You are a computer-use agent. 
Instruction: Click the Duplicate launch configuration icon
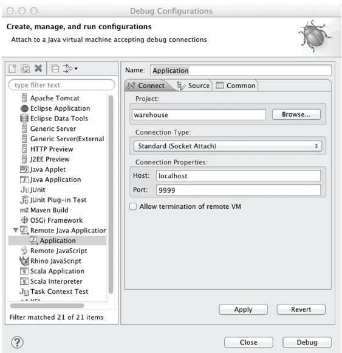tap(25, 68)
